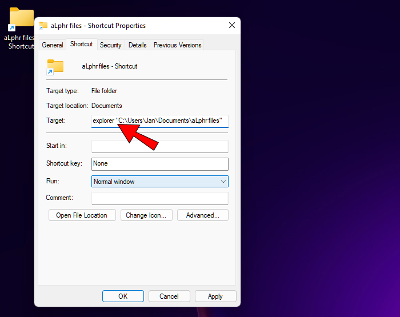The width and height of the screenshot is (400, 317).
Task: Click the folder icon in the dialog title bar
Action: 43,26
